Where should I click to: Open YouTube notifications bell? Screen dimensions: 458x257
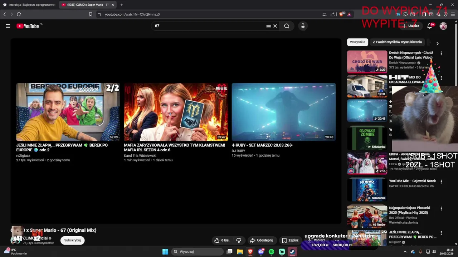click(x=430, y=26)
